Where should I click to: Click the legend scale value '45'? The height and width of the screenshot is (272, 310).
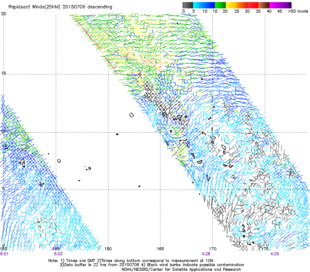click(x=279, y=11)
